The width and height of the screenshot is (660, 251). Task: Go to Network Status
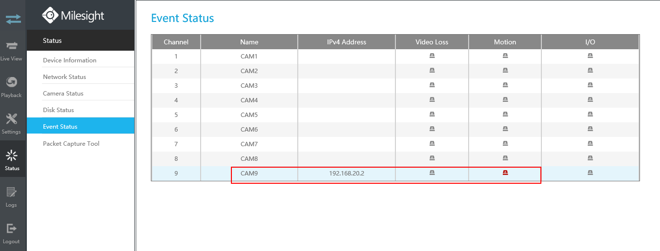tap(64, 77)
